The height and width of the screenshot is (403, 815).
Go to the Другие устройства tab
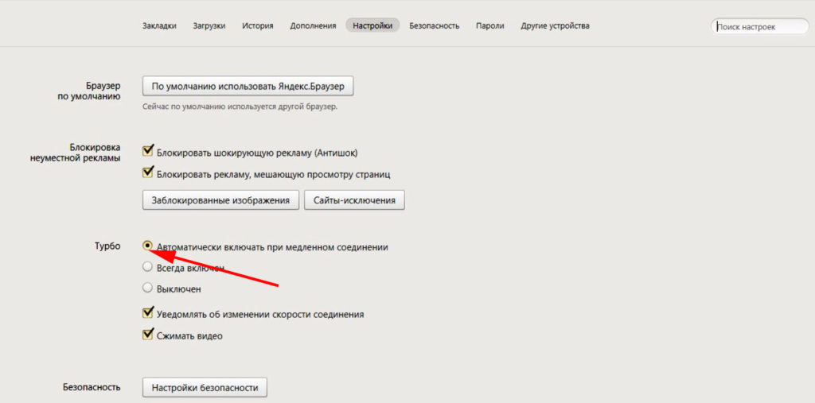555,25
